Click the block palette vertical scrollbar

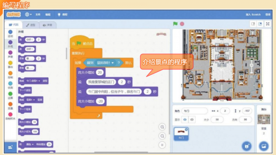[67, 53]
